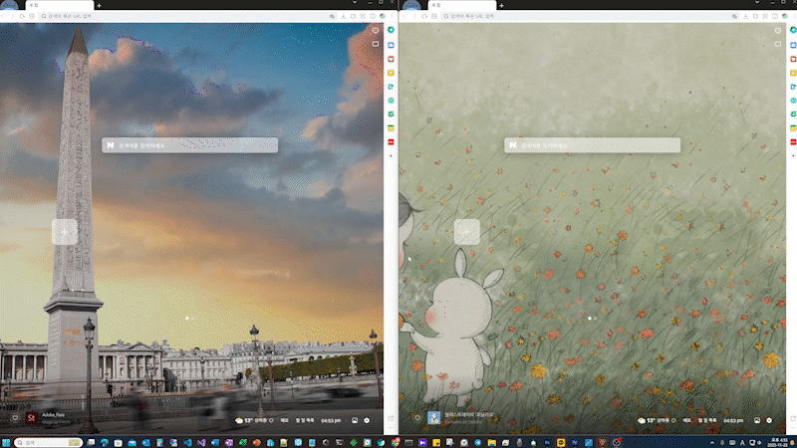Viewport: 797px width, 448px height.
Task: Click the weather widget on left page
Action: click(x=253, y=420)
